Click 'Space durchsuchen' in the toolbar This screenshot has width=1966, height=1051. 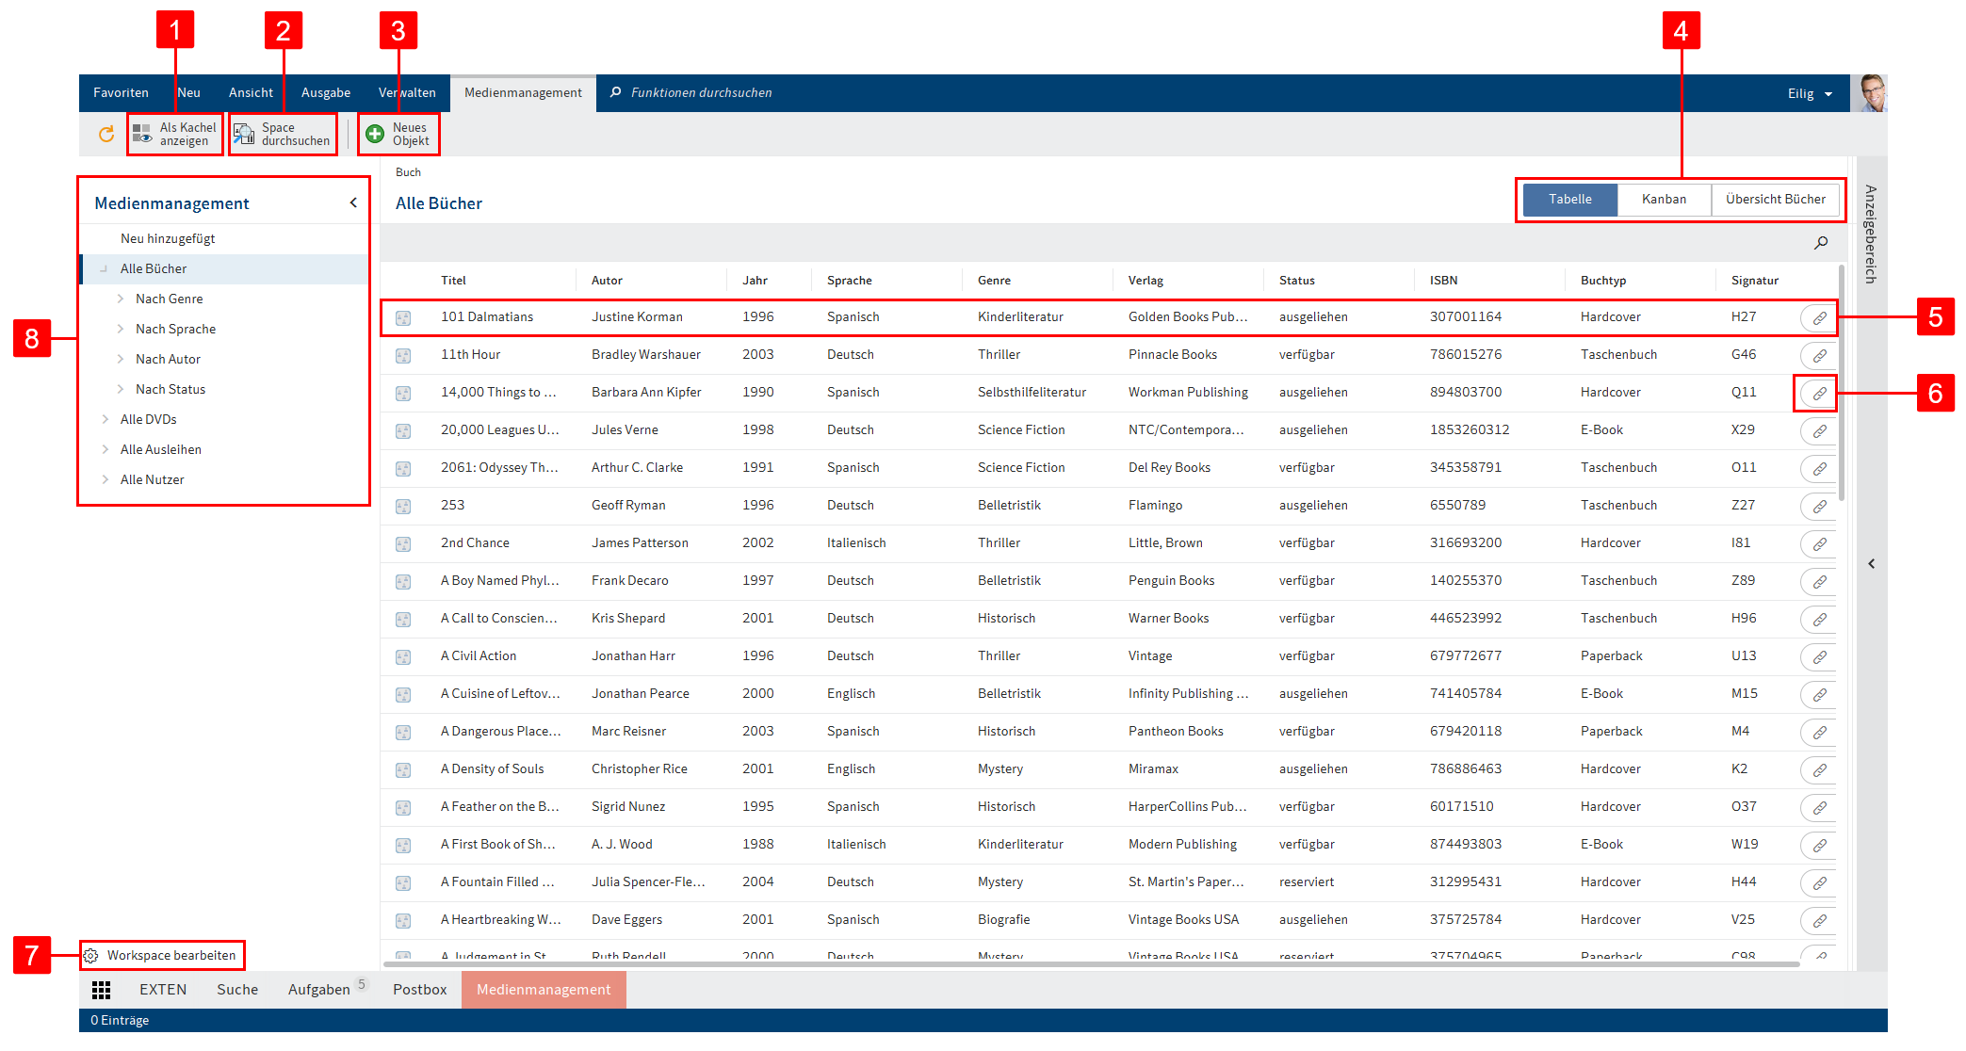pyautogui.click(x=283, y=134)
